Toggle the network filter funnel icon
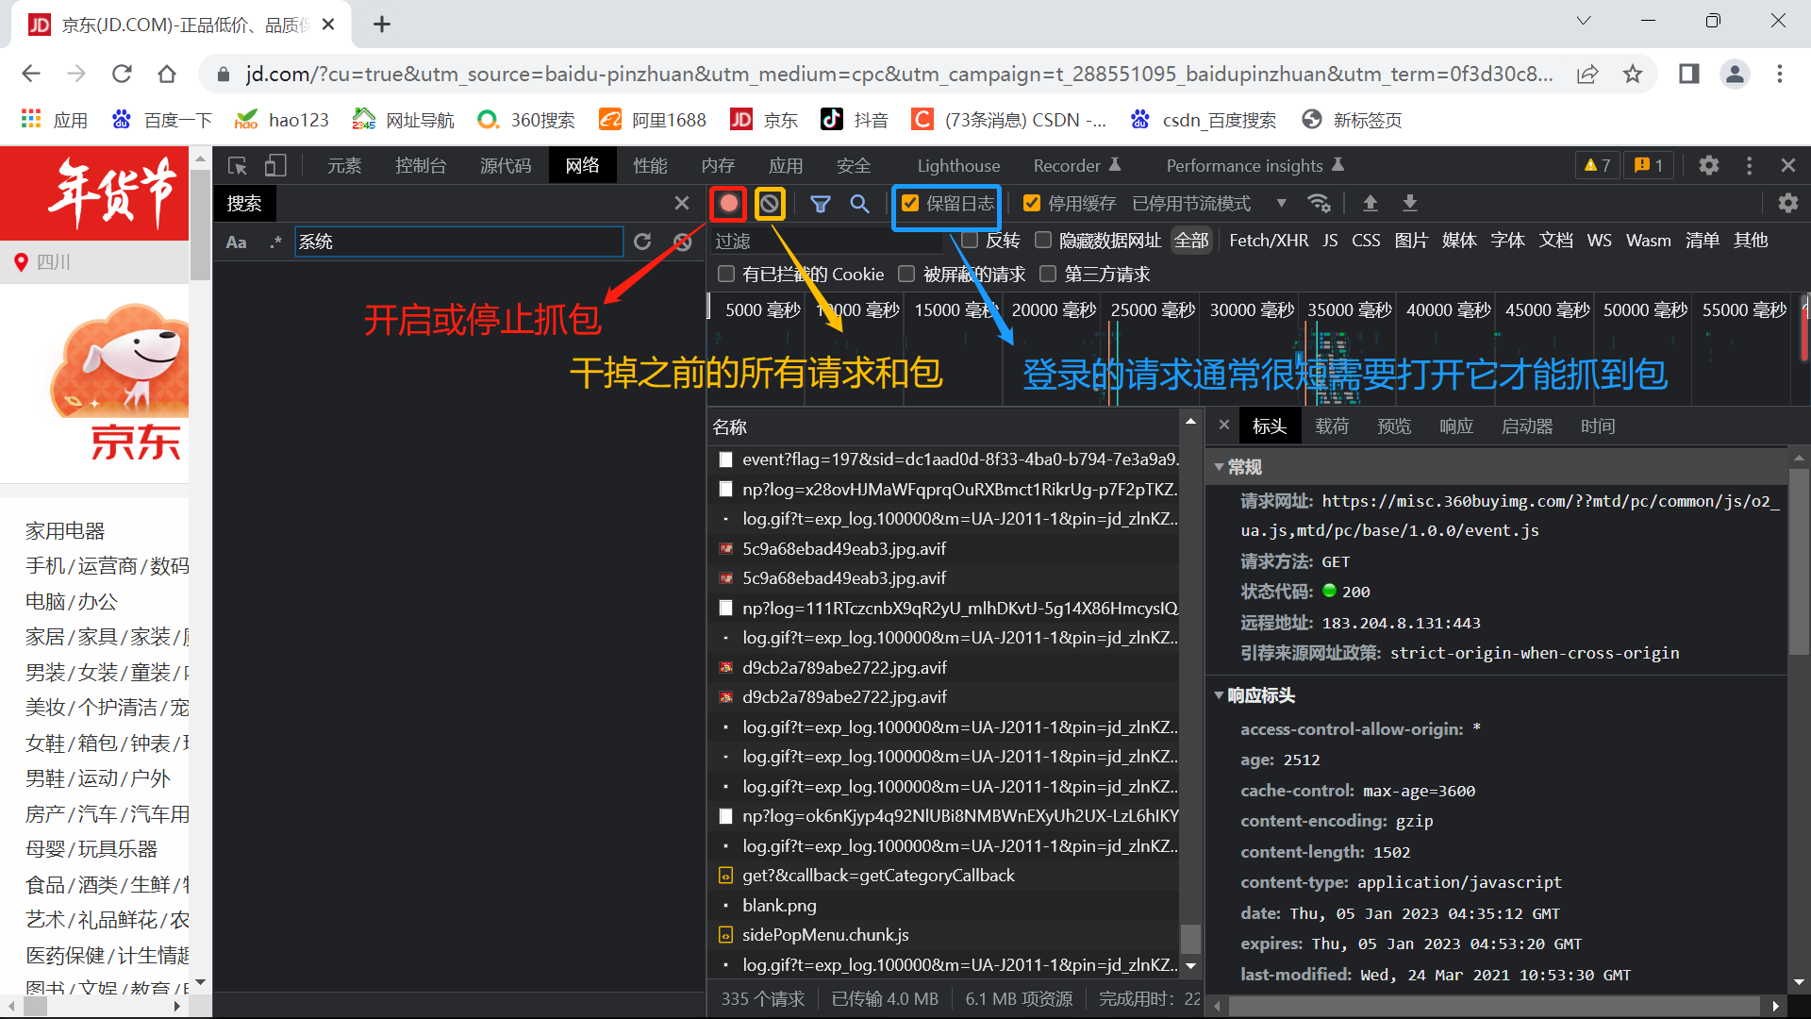Image resolution: width=1811 pixels, height=1019 pixels. pos(821,203)
